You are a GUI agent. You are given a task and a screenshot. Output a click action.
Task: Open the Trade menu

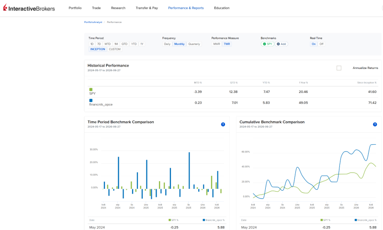pyautogui.click(x=96, y=8)
